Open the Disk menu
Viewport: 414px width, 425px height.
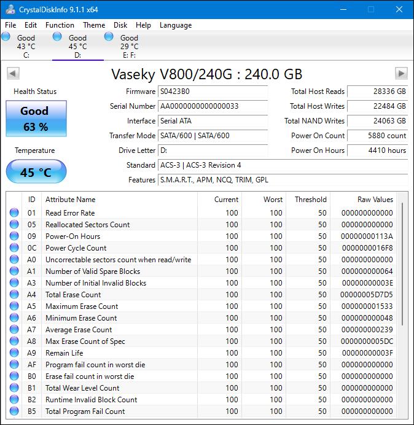[120, 25]
